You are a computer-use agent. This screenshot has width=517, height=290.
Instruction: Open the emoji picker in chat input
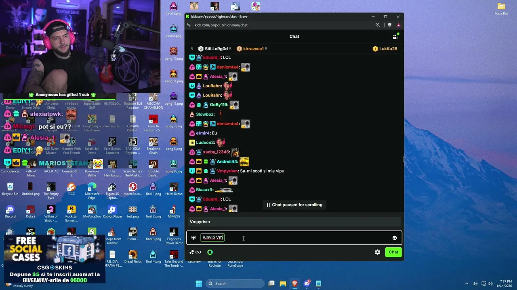click(x=395, y=238)
